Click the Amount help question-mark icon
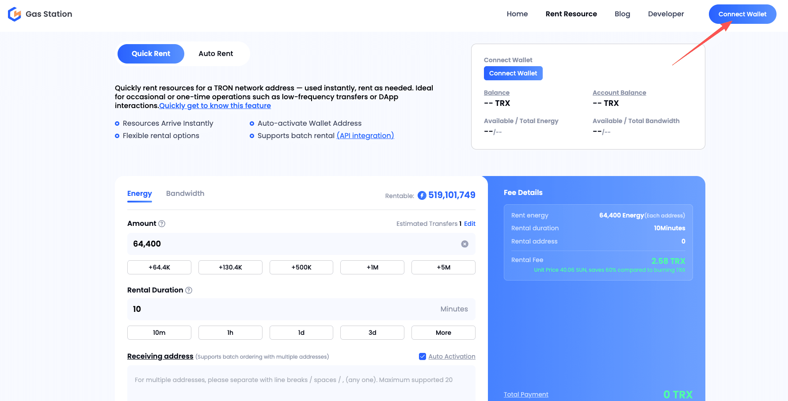This screenshot has width=788, height=401. pyautogui.click(x=162, y=224)
